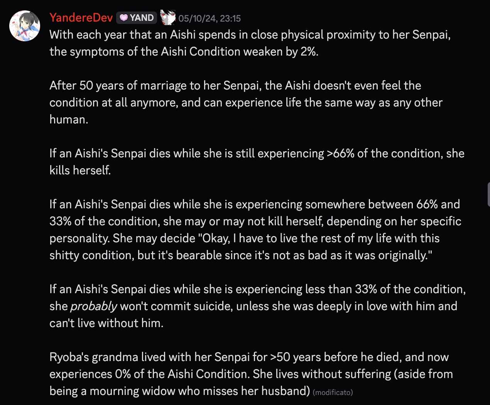The image size is (490, 405).
Task: Click the words "kills herself."
Action: point(80,170)
